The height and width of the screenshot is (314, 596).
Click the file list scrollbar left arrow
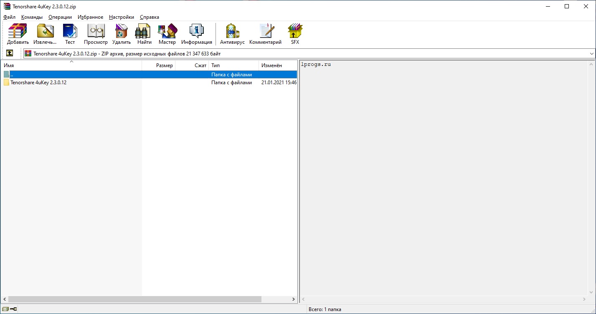(4, 299)
